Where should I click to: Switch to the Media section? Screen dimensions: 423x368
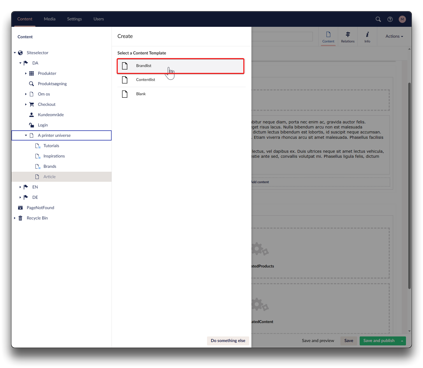pyautogui.click(x=50, y=19)
